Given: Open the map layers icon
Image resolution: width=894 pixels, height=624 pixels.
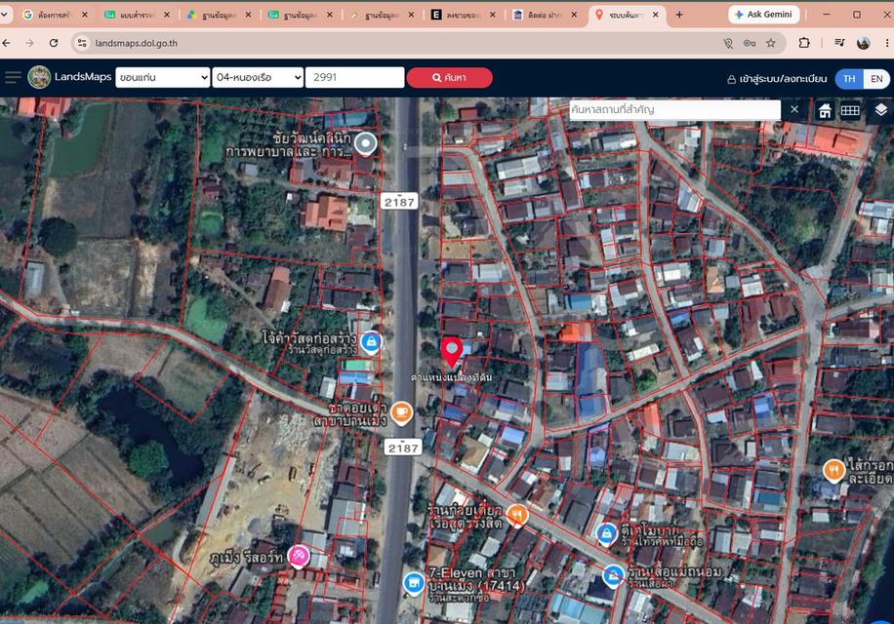Looking at the screenshot, I should pos(881,110).
